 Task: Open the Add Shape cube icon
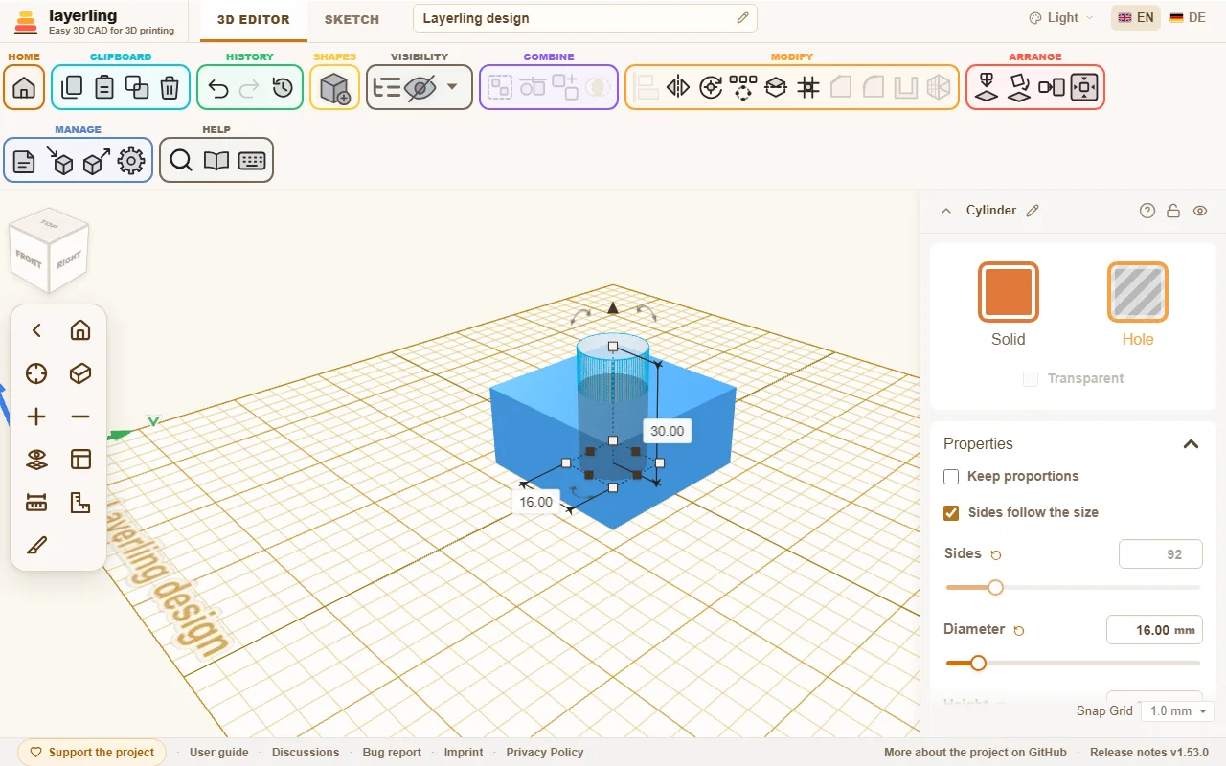click(x=334, y=88)
